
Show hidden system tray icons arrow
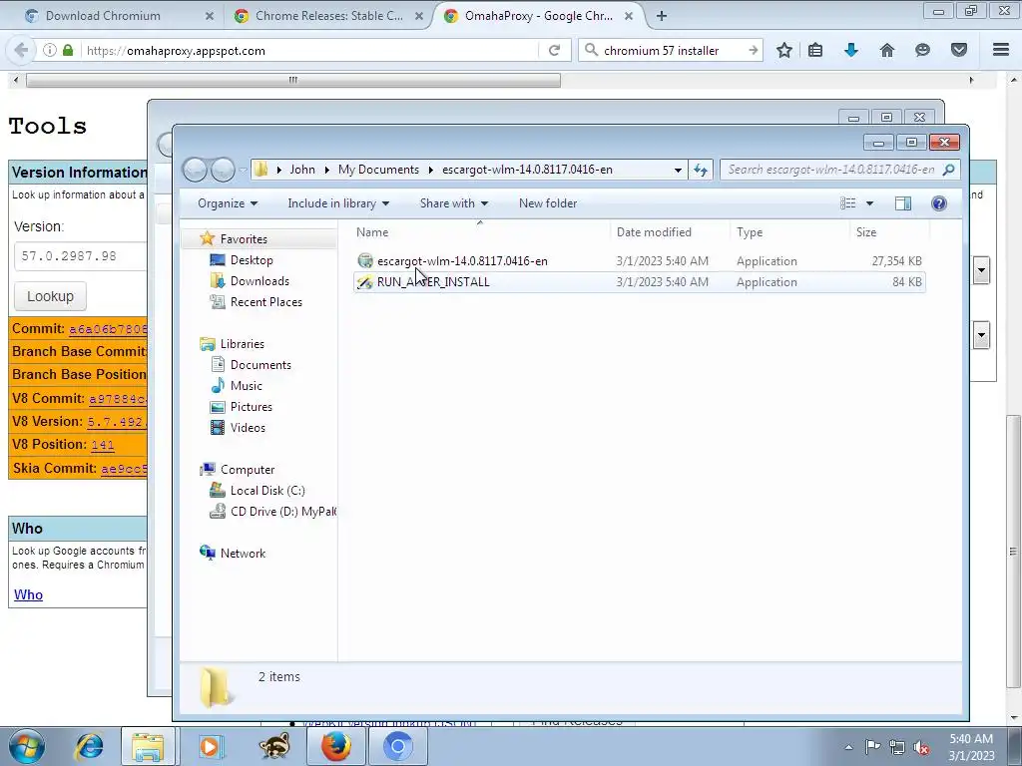coord(848,747)
